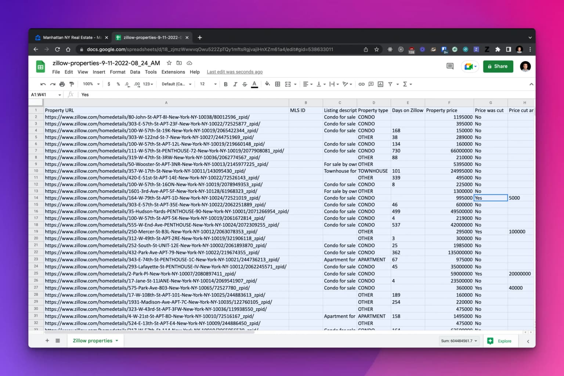This screenshot has height=376, width=564.
Task: Open the Extensions menu
Action: (173, 72)
